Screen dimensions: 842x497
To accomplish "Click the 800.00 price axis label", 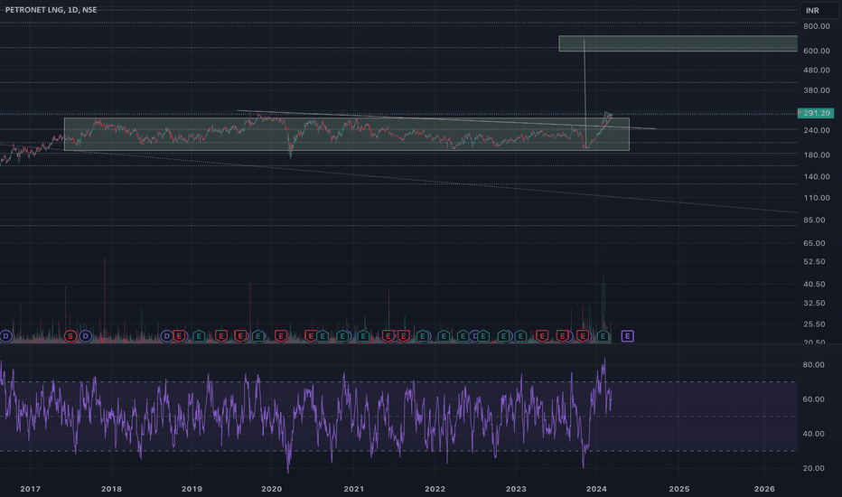I will pos(817,26).
